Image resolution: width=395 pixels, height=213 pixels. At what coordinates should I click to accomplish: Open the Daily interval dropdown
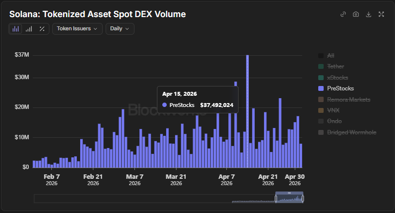[x=120, y=29]
